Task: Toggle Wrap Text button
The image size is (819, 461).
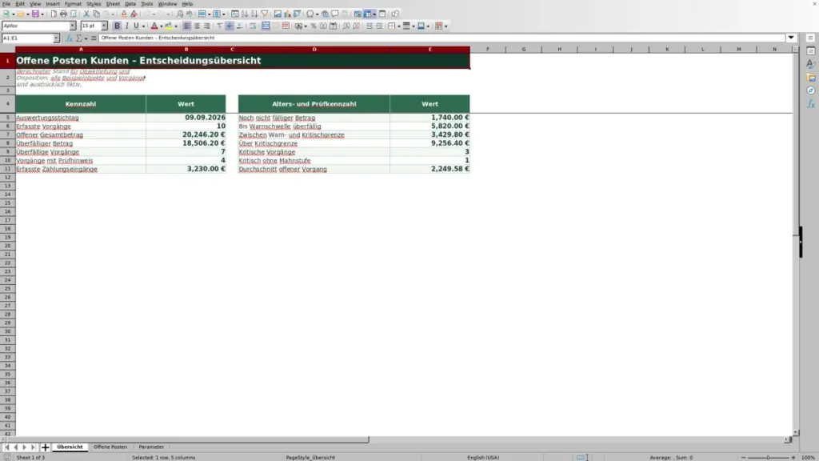Action: pos(254,26)
